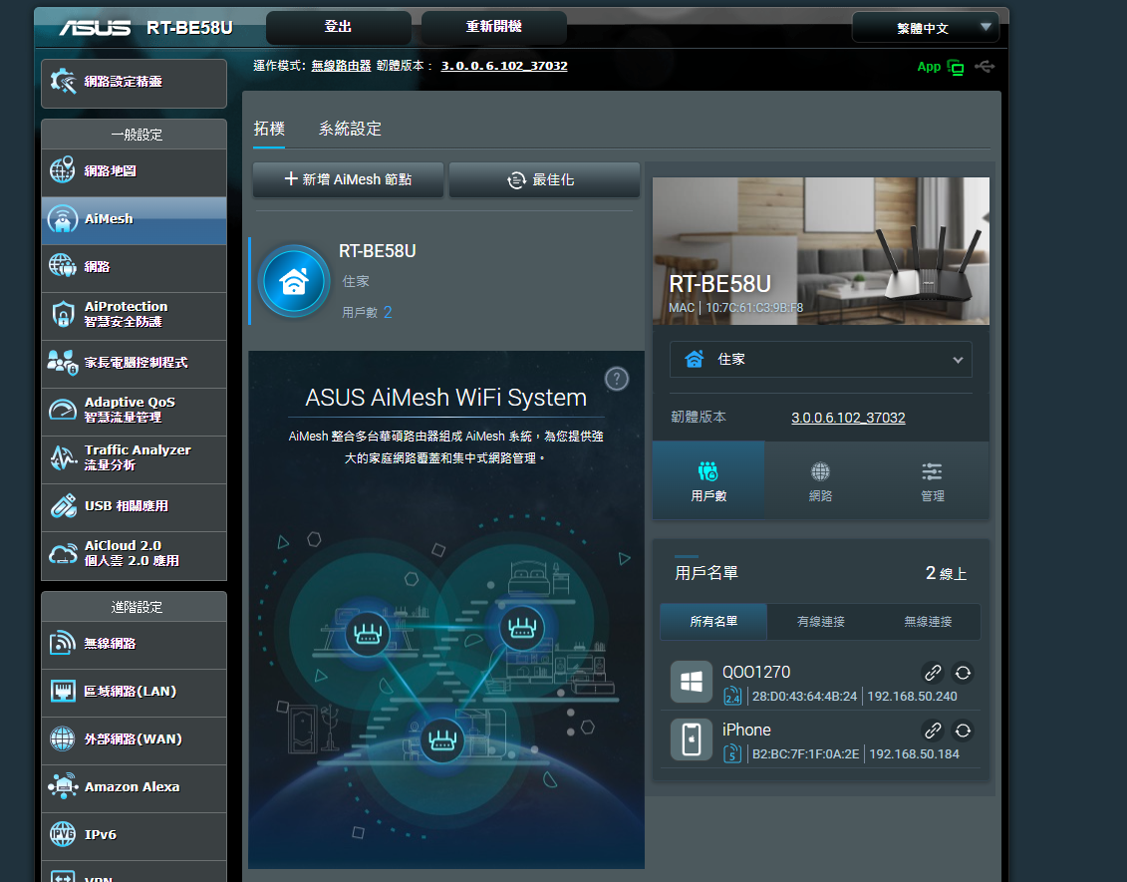This screenshot has height=882, width=1127.
Task: Click the App link in header
Action: [929, 67]
